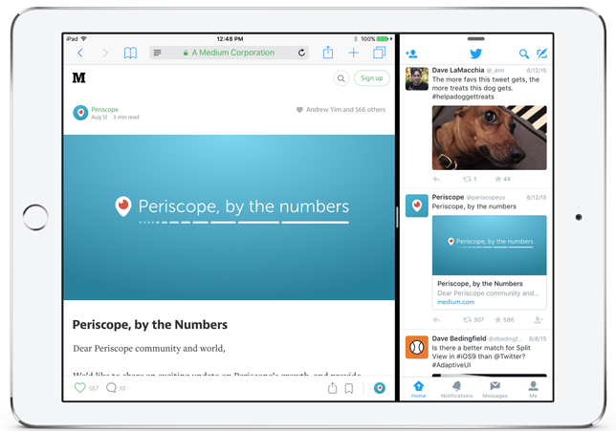Bookmark the Medium article
Image resolution: width=616 pixels, height=431 pixels.
[x=348, y=388]
